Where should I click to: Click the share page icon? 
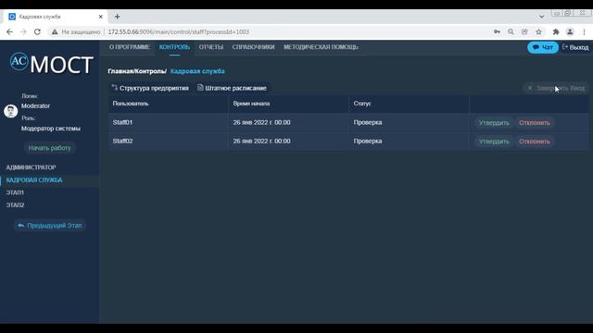(524, 32)
